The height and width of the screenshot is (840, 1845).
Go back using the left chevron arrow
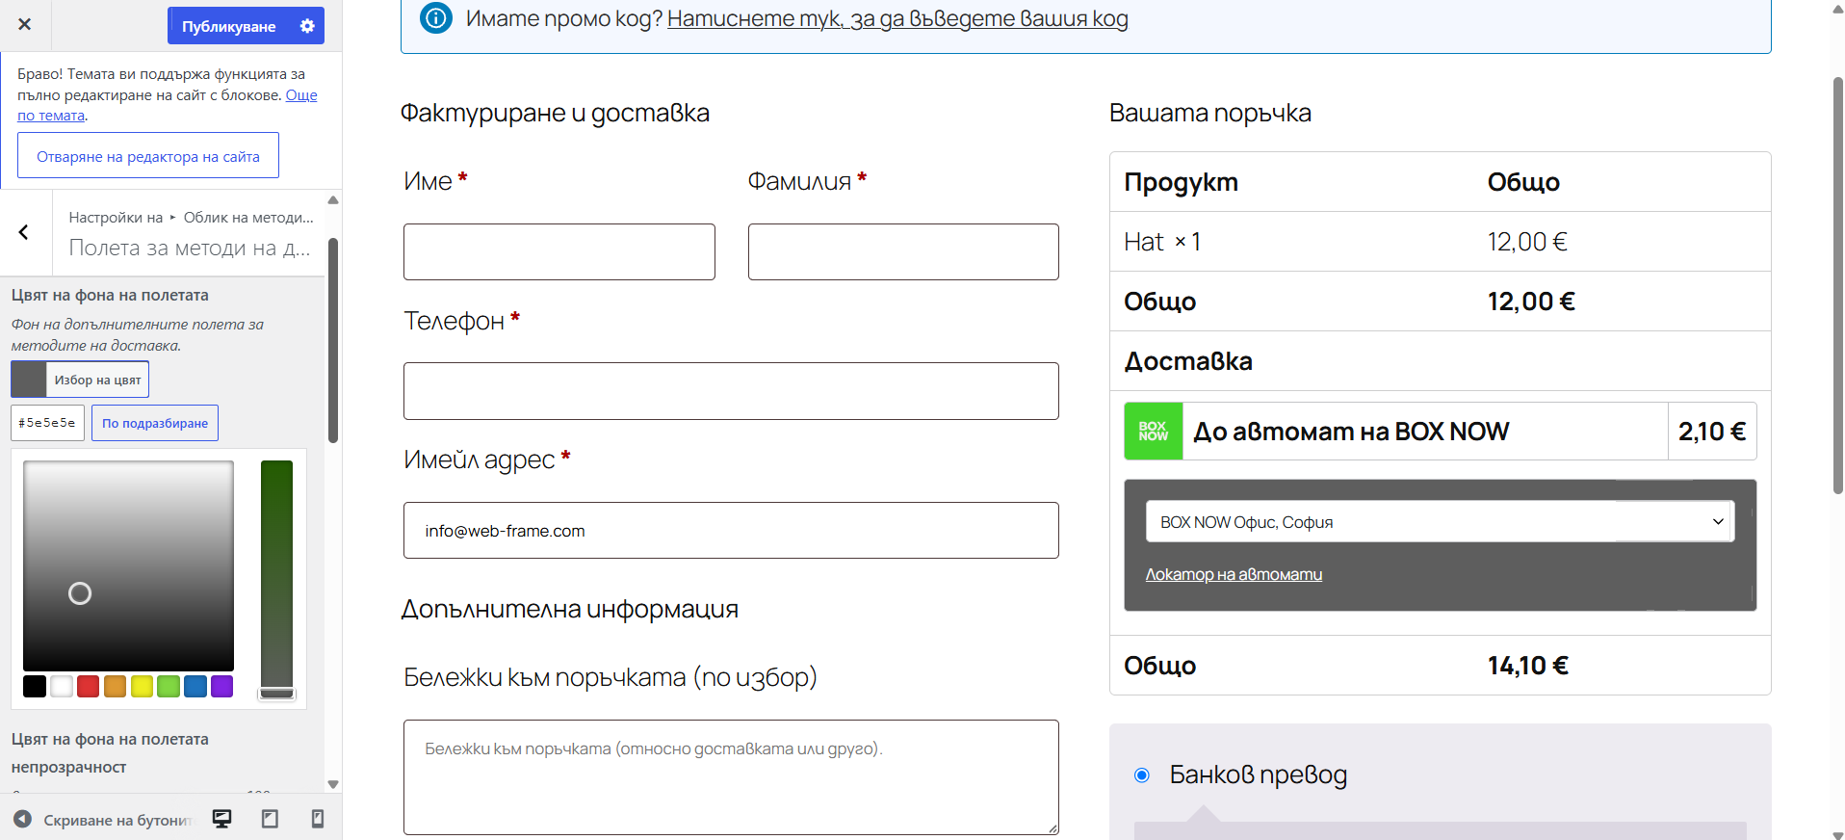(x=24, y=232)
